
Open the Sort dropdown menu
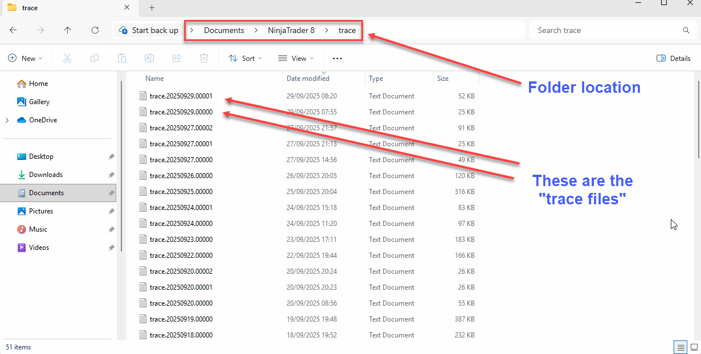tap(245, 58)
